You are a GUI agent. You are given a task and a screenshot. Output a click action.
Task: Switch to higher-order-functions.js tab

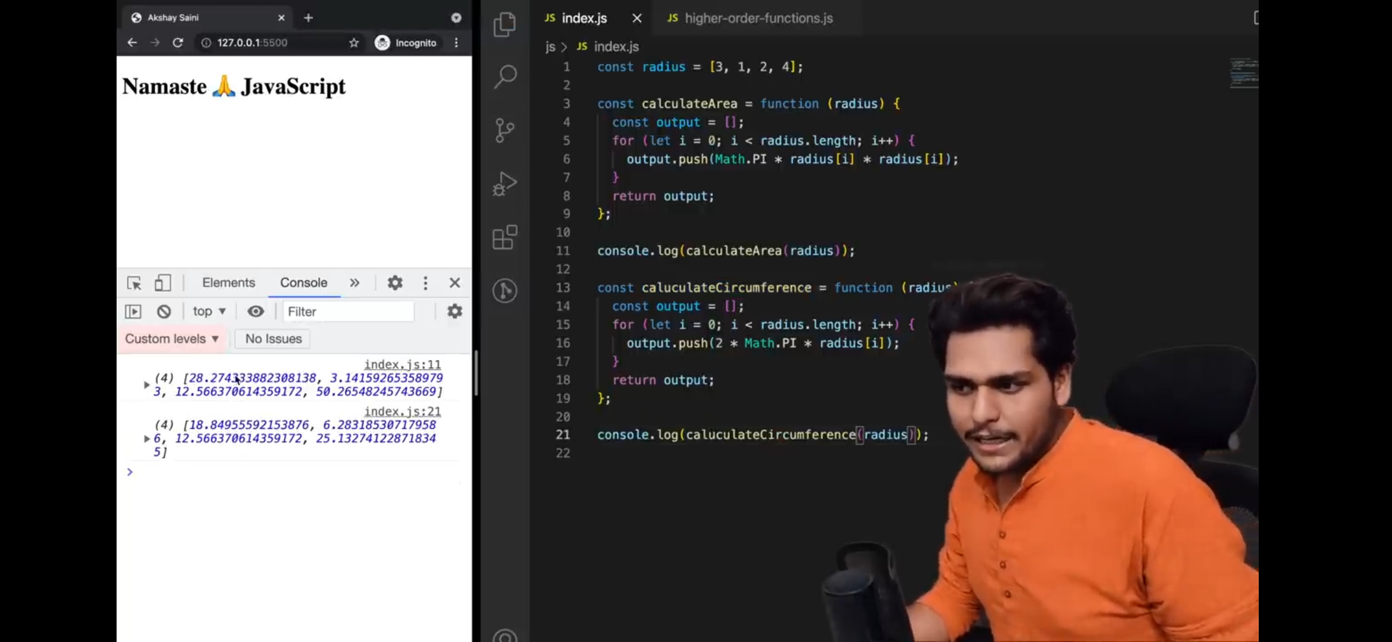click(x=758, y=18)
